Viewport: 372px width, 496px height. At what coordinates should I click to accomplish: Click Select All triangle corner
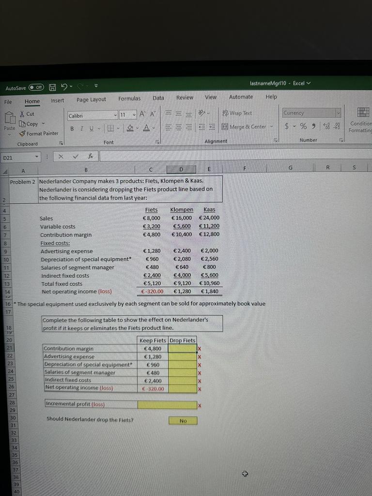point(5,171)
